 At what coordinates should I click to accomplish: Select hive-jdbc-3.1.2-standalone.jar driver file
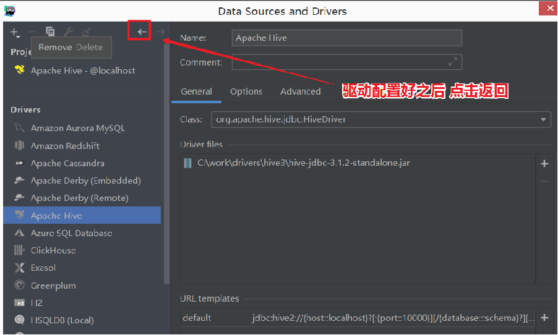click(x=303, y=163)
